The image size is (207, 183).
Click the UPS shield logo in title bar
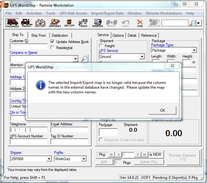point(6,5)
